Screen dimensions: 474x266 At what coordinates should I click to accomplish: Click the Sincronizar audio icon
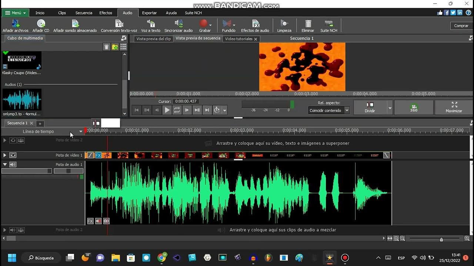coord(178,26)
